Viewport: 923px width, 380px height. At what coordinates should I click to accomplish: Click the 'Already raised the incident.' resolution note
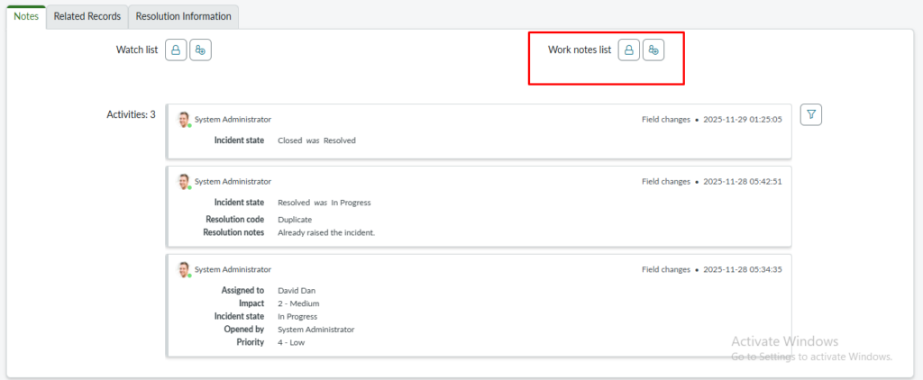tap(325, 232)
